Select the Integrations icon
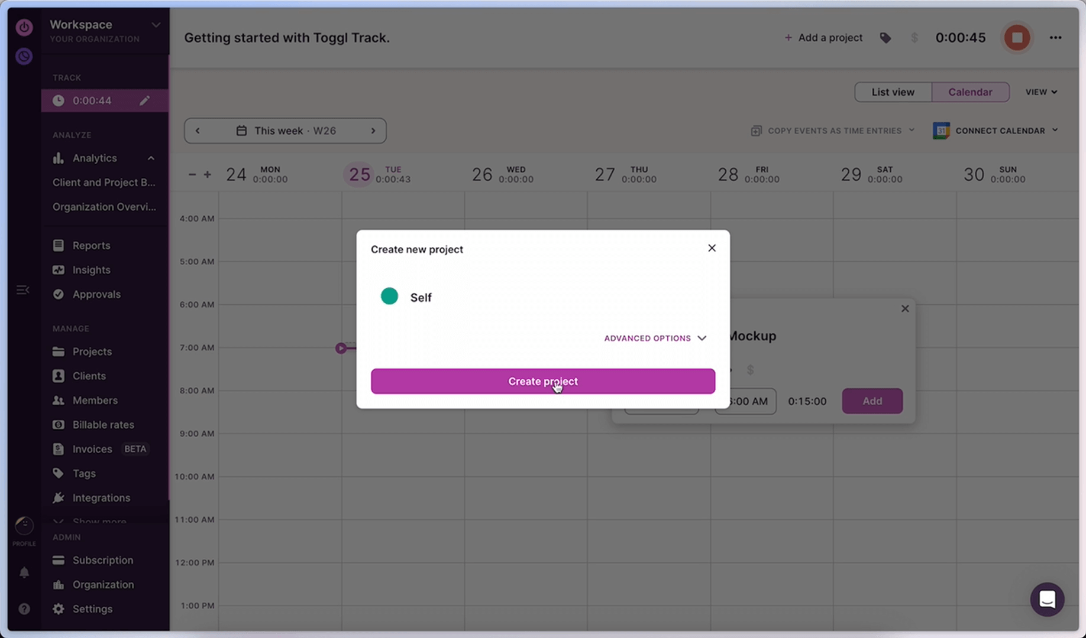This screenshot has width=1086, height=638. tap(58, 498)
